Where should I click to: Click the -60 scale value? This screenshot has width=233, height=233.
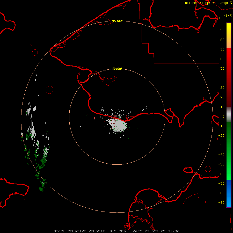tap(221, 174)
